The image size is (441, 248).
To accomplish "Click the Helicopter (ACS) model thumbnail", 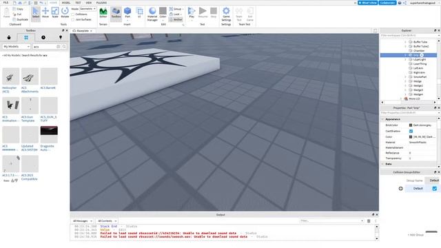I will click(x=11, y=76).
